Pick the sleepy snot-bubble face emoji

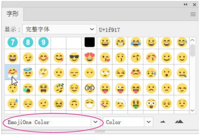28,88
